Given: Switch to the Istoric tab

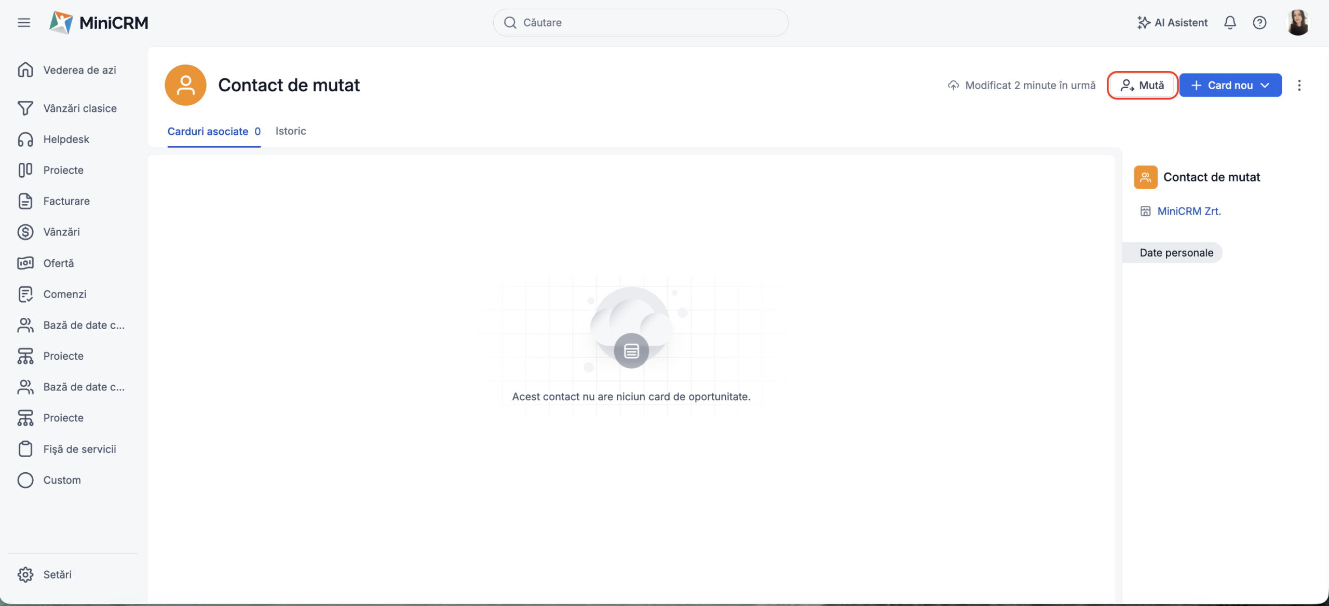Looking at the screenshot, I should pos(291,131).
